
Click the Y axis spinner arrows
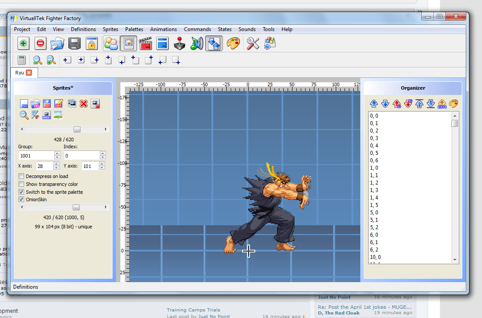pyautogui.click(x=102, y=166)
